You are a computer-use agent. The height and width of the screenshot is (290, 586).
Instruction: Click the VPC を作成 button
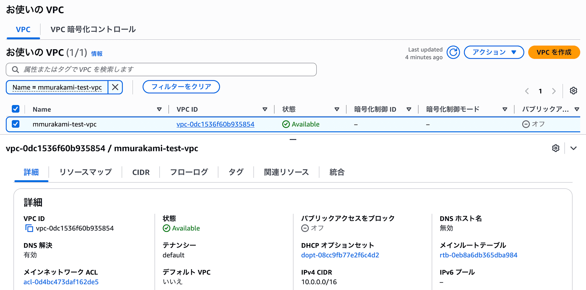(x=554, y=52)
